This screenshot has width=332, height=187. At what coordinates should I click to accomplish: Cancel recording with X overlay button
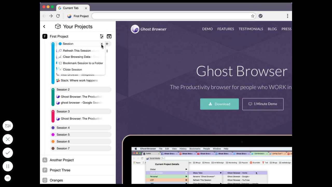pyautogui.click(x=8, y=139)
